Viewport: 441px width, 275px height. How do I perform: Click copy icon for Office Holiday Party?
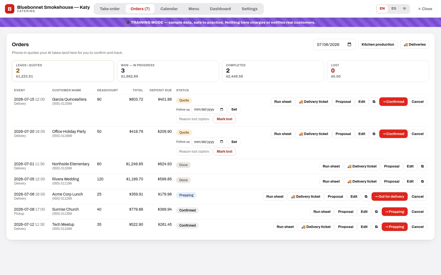[374, 134]
